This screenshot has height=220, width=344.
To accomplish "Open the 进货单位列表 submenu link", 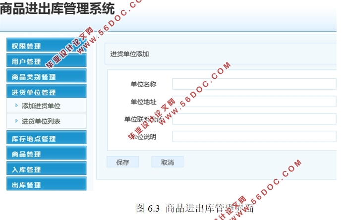I will tap(41, 121).
